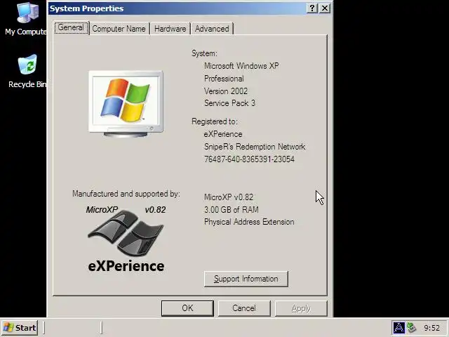
Task: Click the Support Information button
Action: (246, 279)
